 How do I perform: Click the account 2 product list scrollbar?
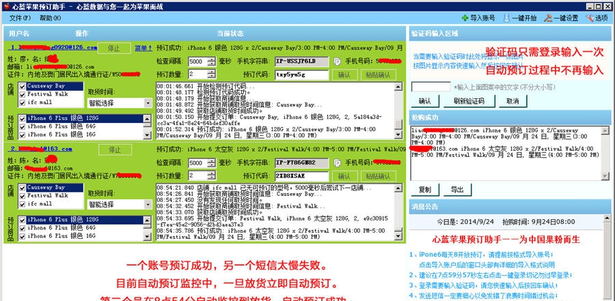pyautogui.click(x=147, y=228)
